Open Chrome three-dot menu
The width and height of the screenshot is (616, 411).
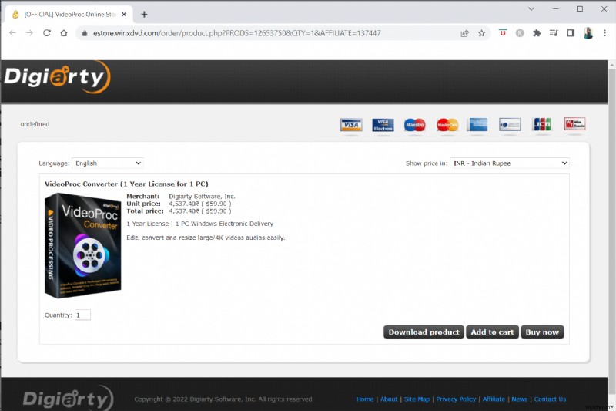click(x=605, y=33)
